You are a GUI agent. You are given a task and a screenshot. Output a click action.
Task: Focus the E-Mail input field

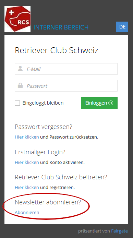point(66,69)
